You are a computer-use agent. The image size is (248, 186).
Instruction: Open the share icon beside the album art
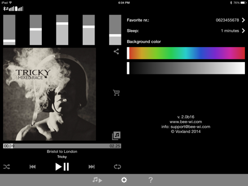coord(116,52)
